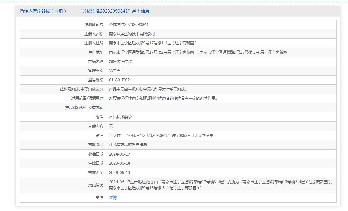
Task: Click effective date 2023-06-14
Action: (120, 163)
